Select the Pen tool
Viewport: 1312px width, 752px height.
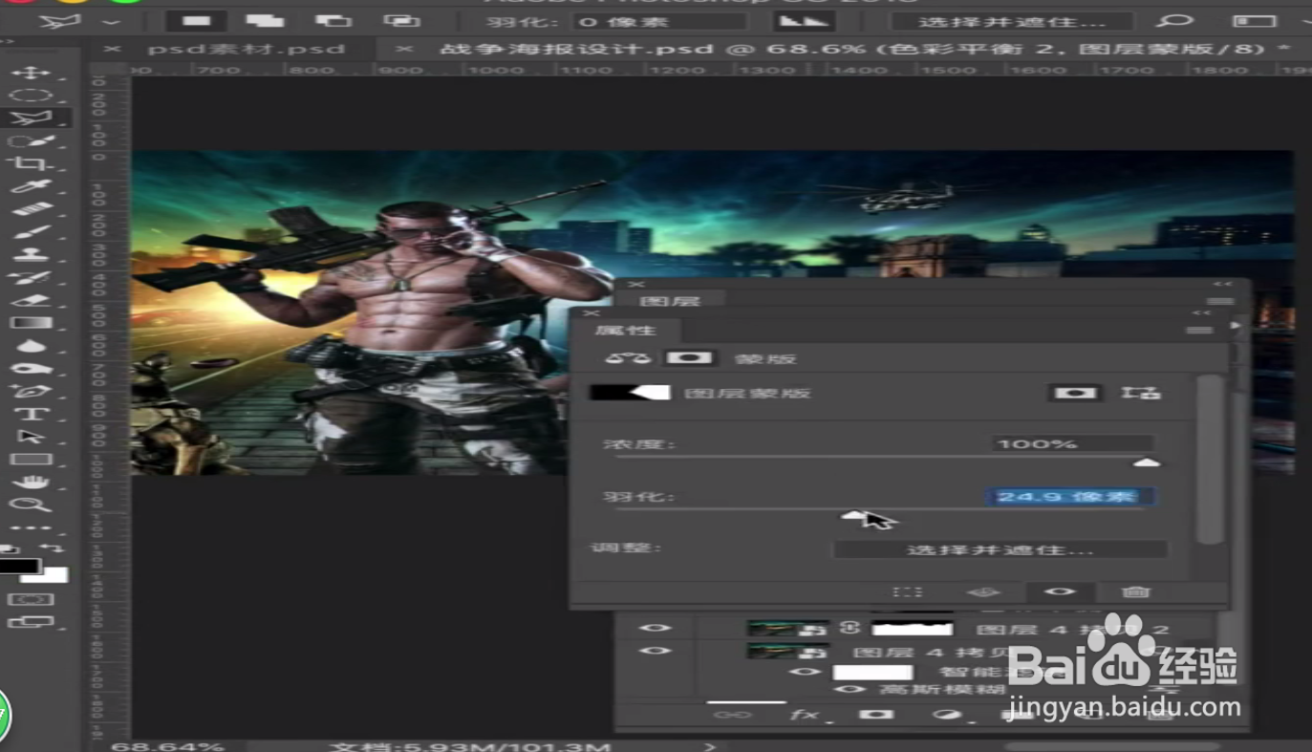[31, 392]
